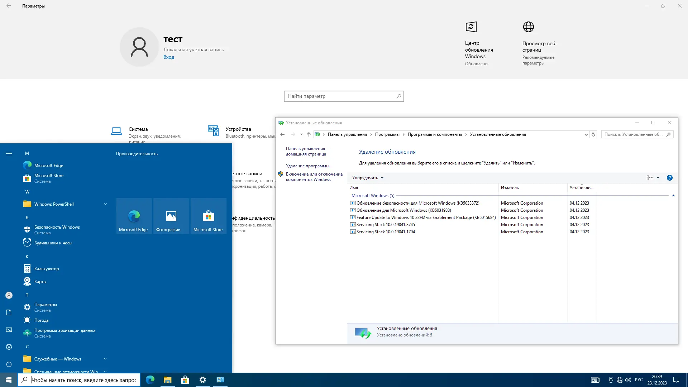Open the view options dropdown arrow
The image size is (688, 387).
pyautogui.click(x=658, y=178)
